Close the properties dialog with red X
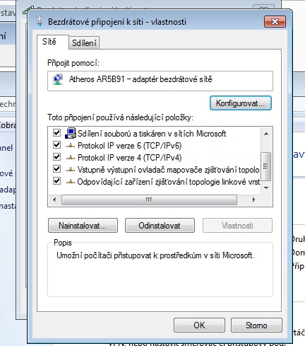This screenshot has height=346, width=305. click(275, 22)
